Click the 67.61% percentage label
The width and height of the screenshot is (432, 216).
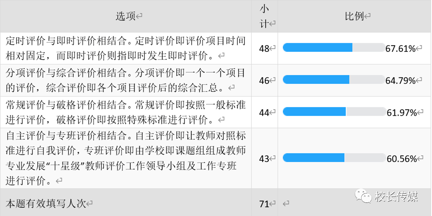(x=400, y=49)
